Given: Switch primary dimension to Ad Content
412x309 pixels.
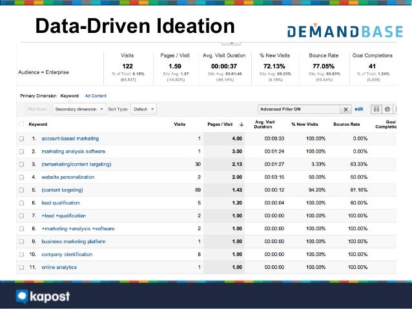Looking at the screenshot, I should 96,95.
